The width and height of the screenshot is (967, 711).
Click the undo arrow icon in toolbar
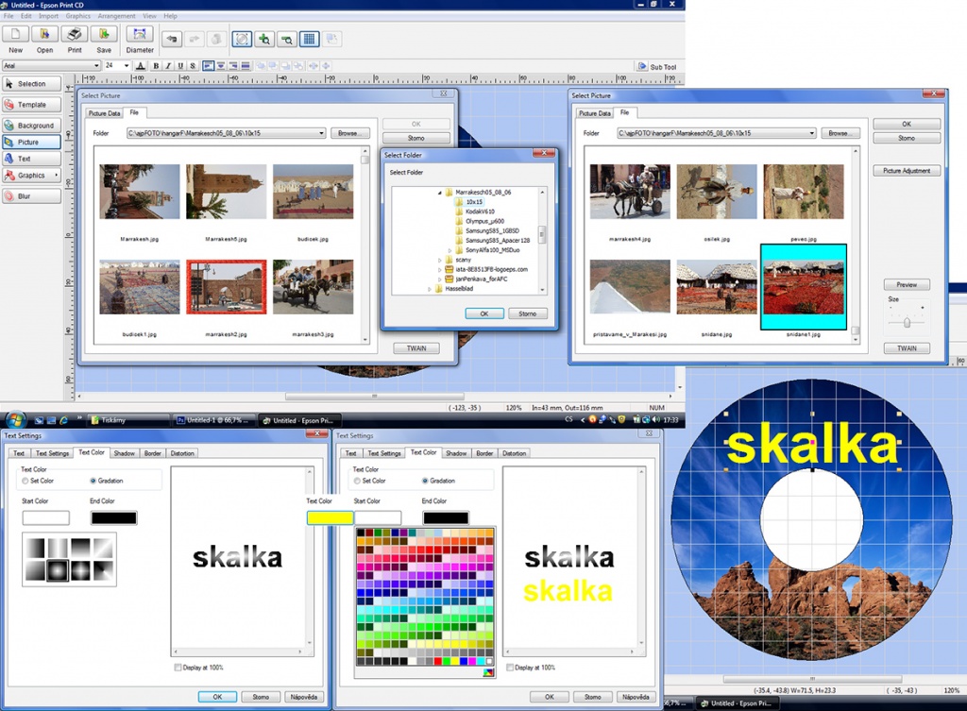click(x=172, y=39)
